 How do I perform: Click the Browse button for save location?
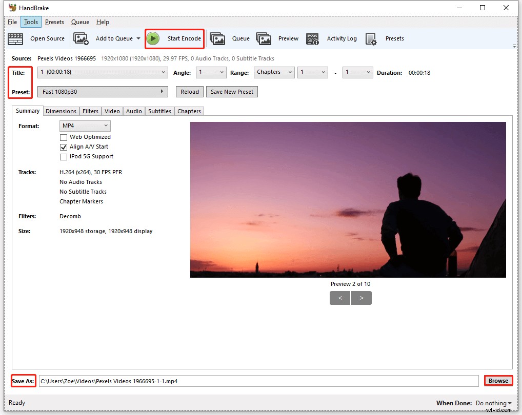click(498, 381)
